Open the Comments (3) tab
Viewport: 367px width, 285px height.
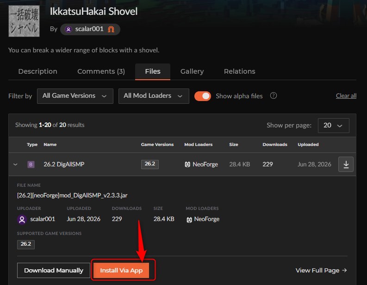click(x=101, y=71)
